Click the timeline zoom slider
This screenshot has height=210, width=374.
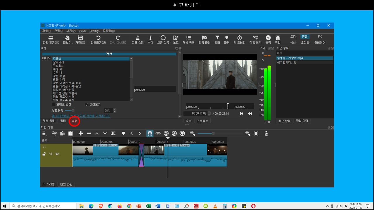[x=220, y=134]
